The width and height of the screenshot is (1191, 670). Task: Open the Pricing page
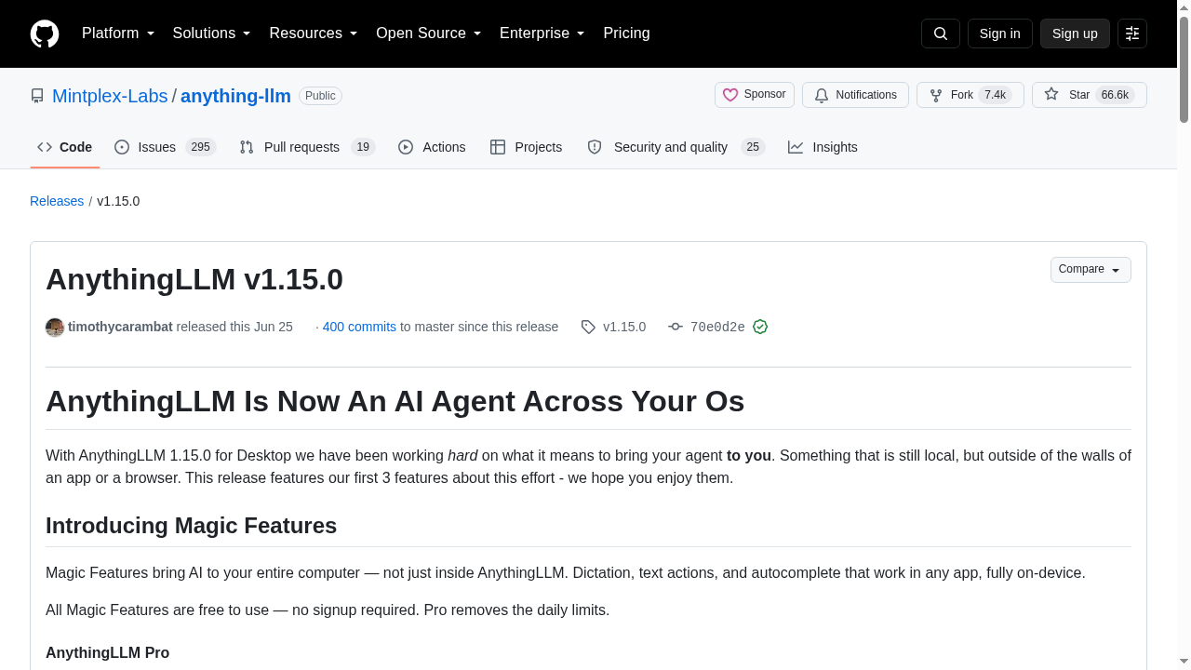coord(626,33)
